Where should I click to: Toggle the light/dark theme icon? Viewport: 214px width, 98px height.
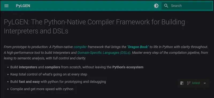(x=156, y=6)
